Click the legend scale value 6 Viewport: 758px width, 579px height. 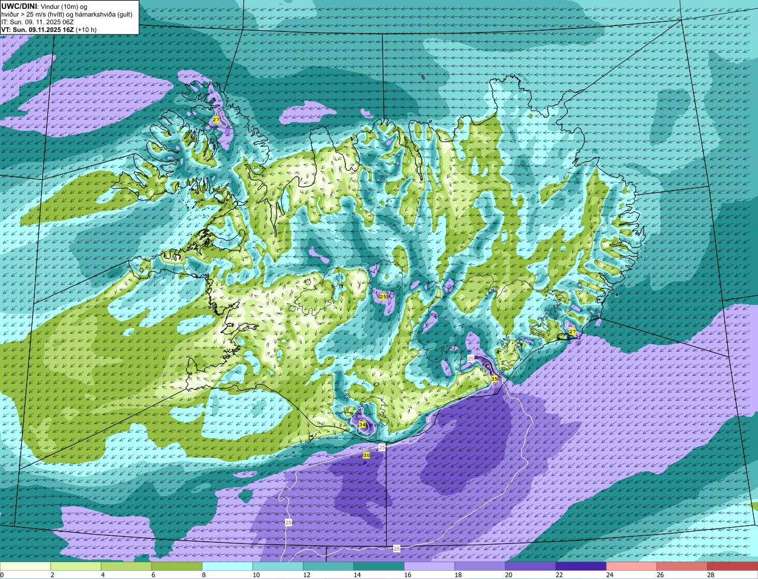point(153,575)
